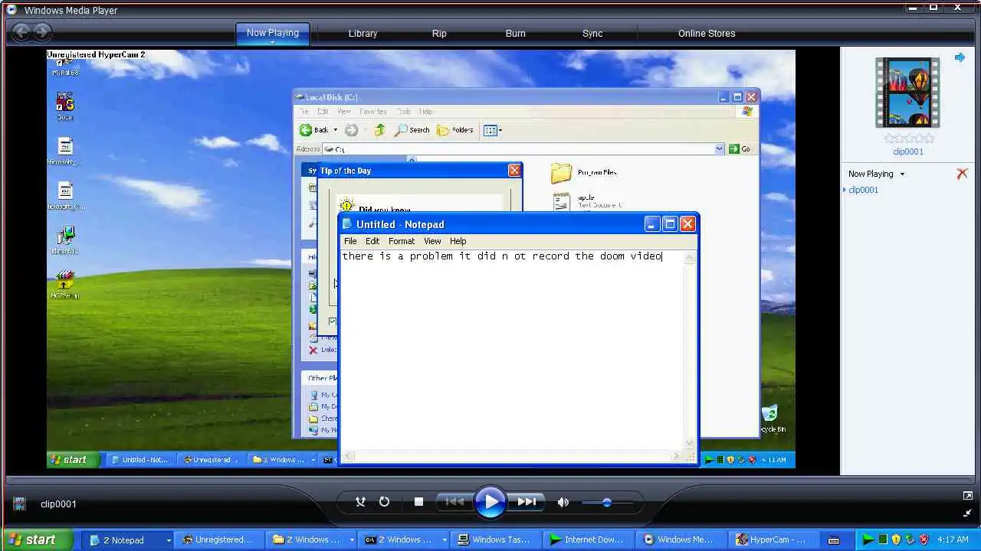
Task: Open the Library tab
Action: tap(363, 34)
